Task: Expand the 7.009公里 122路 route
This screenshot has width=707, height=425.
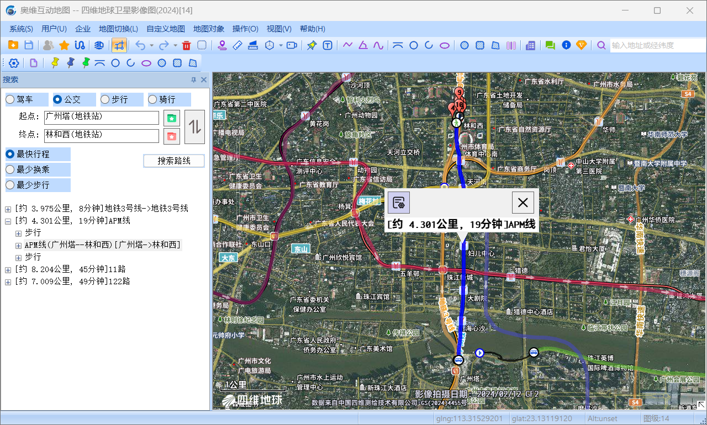Action: [8, 282]
